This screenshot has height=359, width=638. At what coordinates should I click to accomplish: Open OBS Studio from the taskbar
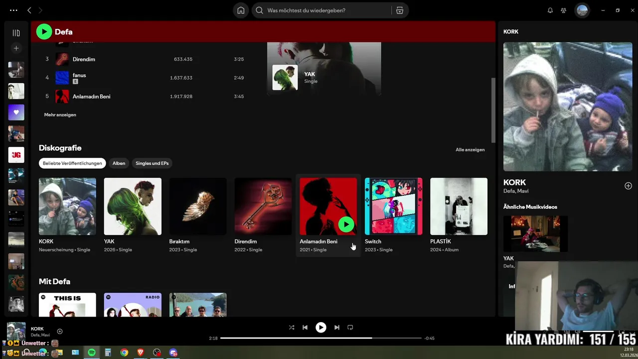pos(157,353)
